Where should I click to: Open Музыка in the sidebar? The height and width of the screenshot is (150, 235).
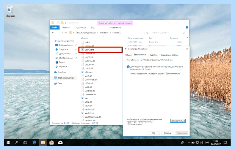click(61, 66)
